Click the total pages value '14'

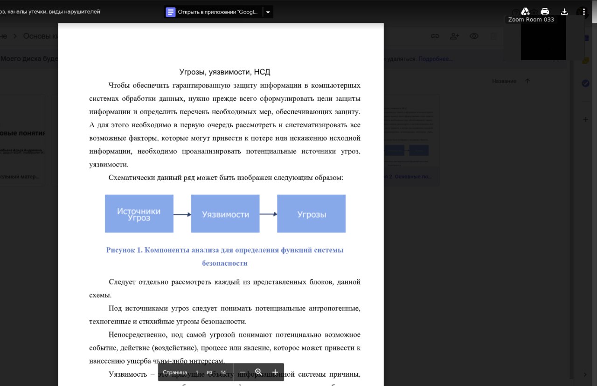point(223,372)
